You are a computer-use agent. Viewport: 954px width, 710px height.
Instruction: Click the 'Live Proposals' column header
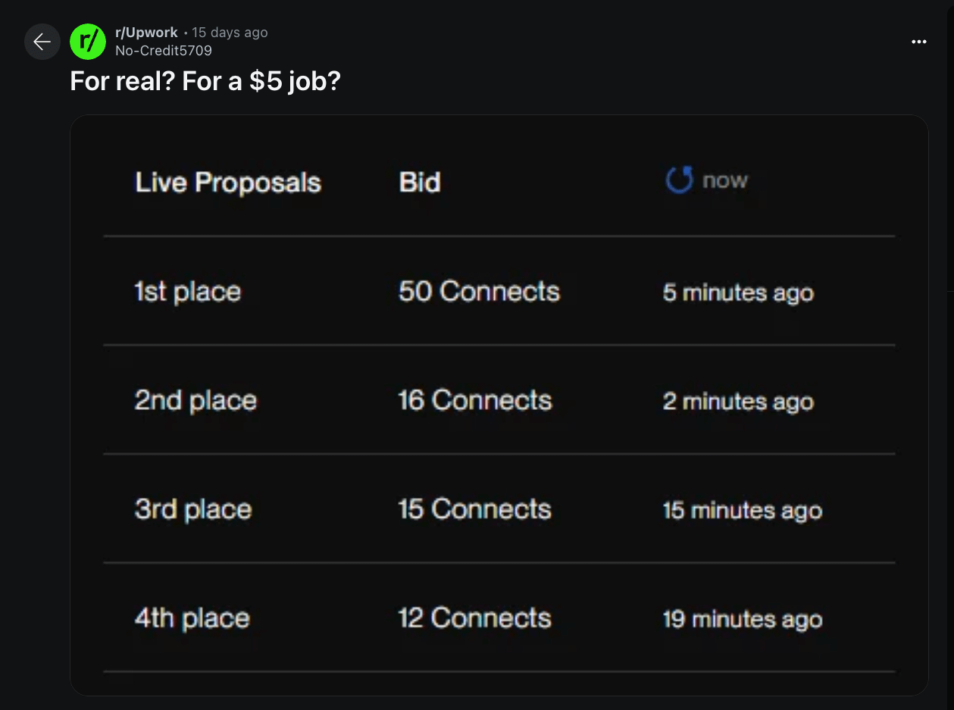click(228, 183)
